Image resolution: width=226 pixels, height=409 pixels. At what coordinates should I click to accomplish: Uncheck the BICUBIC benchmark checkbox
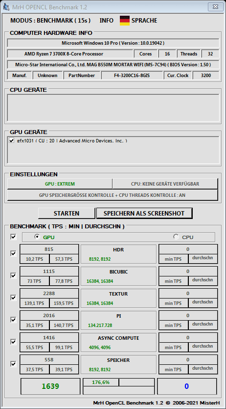13,275
